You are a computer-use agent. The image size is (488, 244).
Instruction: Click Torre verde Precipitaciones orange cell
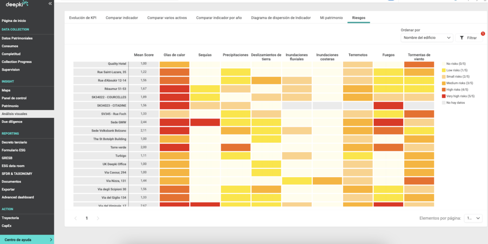[235, 147]
